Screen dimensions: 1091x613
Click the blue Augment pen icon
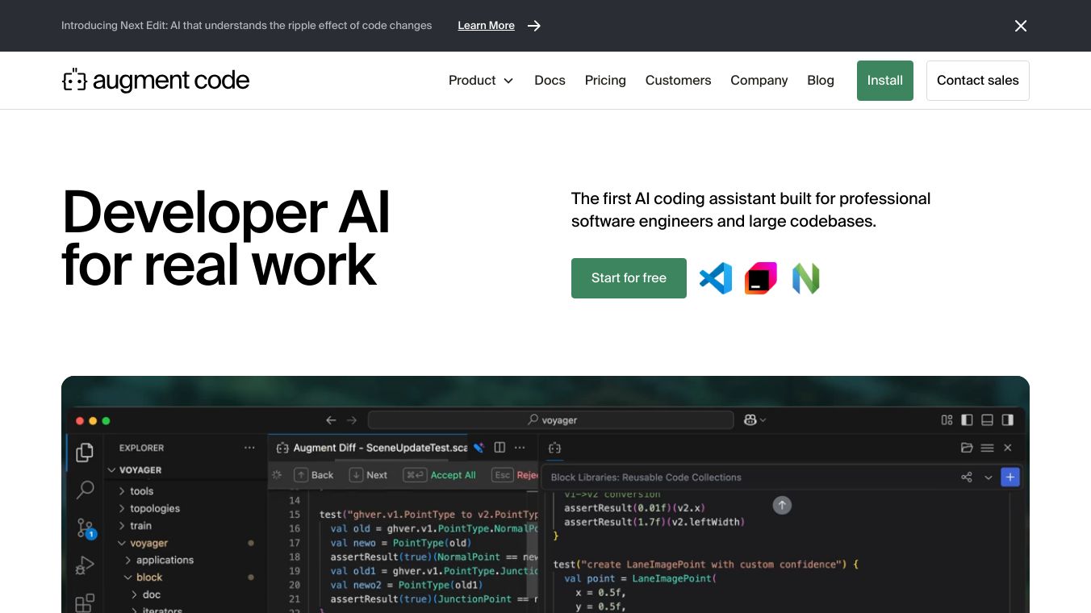click(479, 448)
